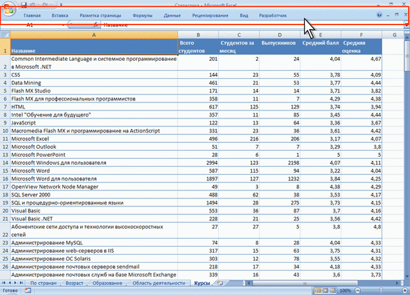The width and height of the screenshot is (410, 295).
Task: Select column D header
Action: point(280,35)
